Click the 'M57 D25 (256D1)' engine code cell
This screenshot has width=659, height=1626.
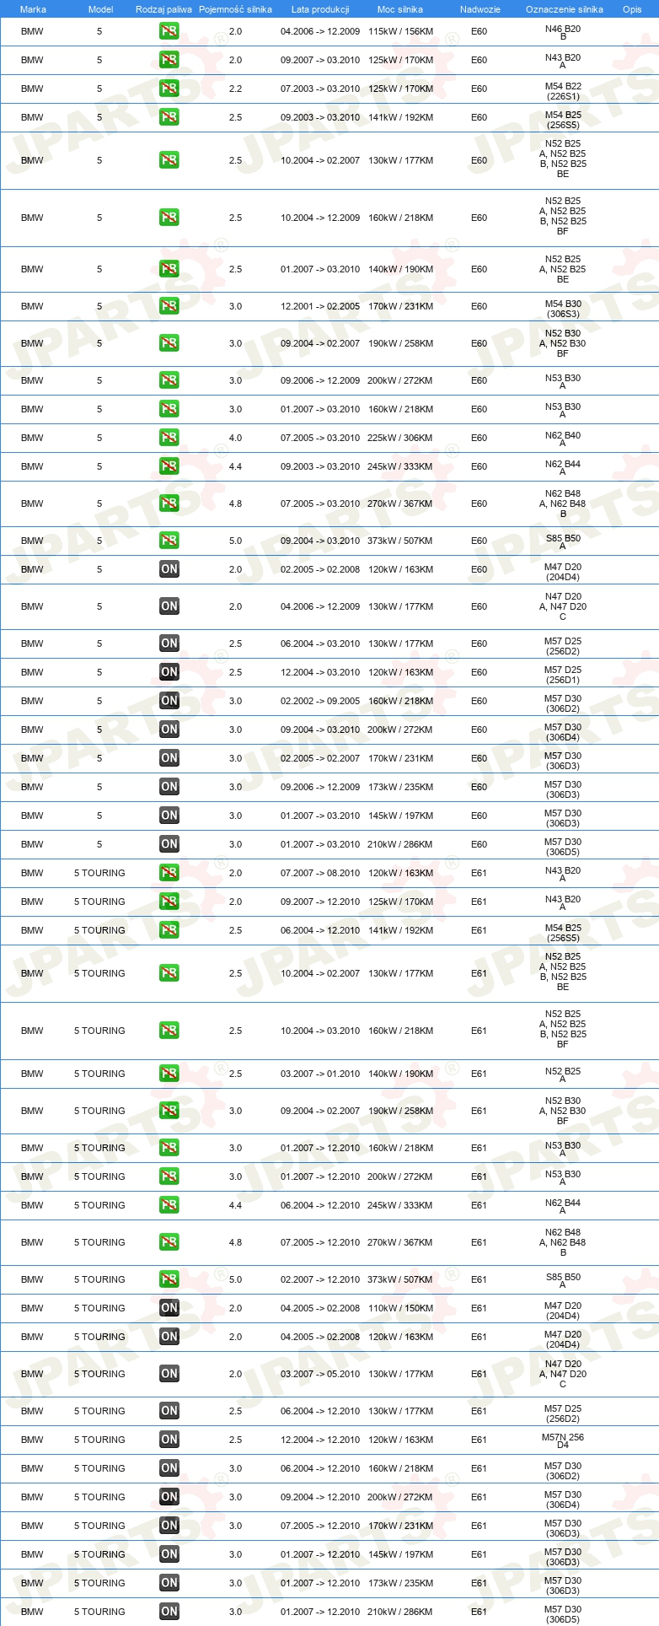click(563, 675)
